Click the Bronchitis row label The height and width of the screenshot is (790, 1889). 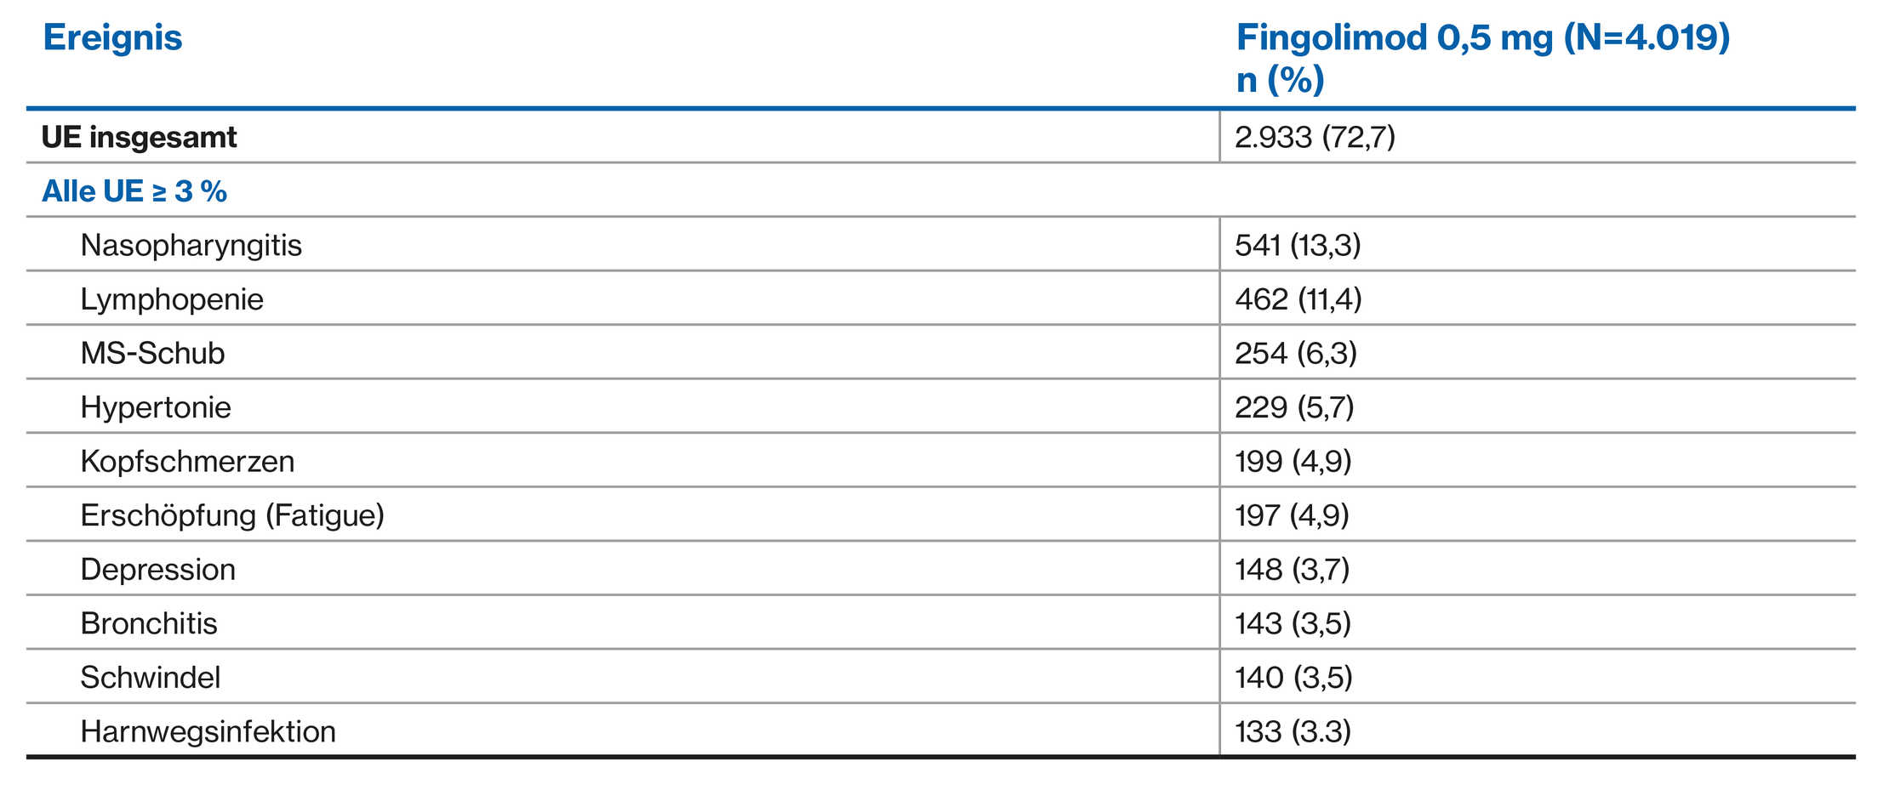tap(149, 623)
